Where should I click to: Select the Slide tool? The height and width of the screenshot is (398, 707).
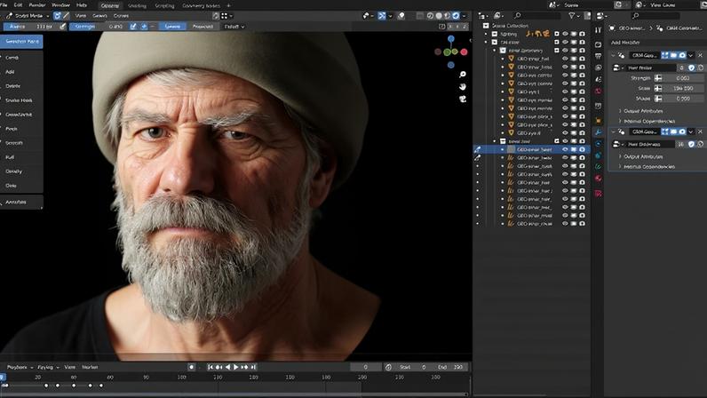(21, 186)
